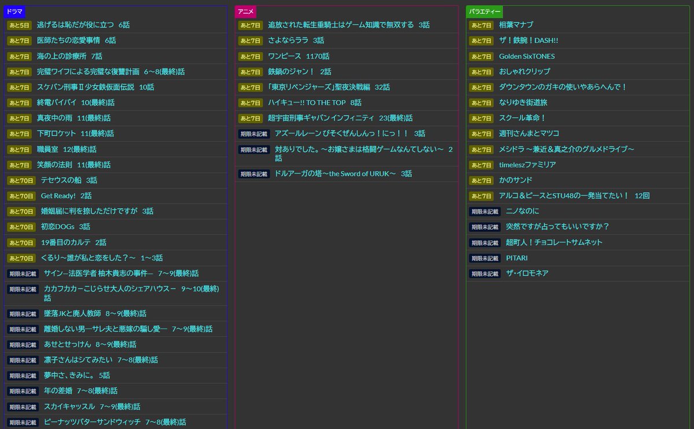Click 期限未記載 badge beside PITARI
The height and width of the screenshot is (429, 694).
485,258
